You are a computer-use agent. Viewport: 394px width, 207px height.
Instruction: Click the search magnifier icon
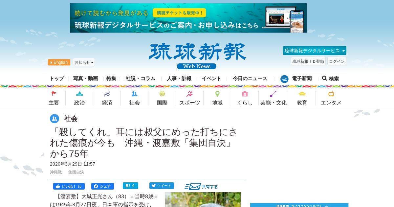click(x=324, y=78)
